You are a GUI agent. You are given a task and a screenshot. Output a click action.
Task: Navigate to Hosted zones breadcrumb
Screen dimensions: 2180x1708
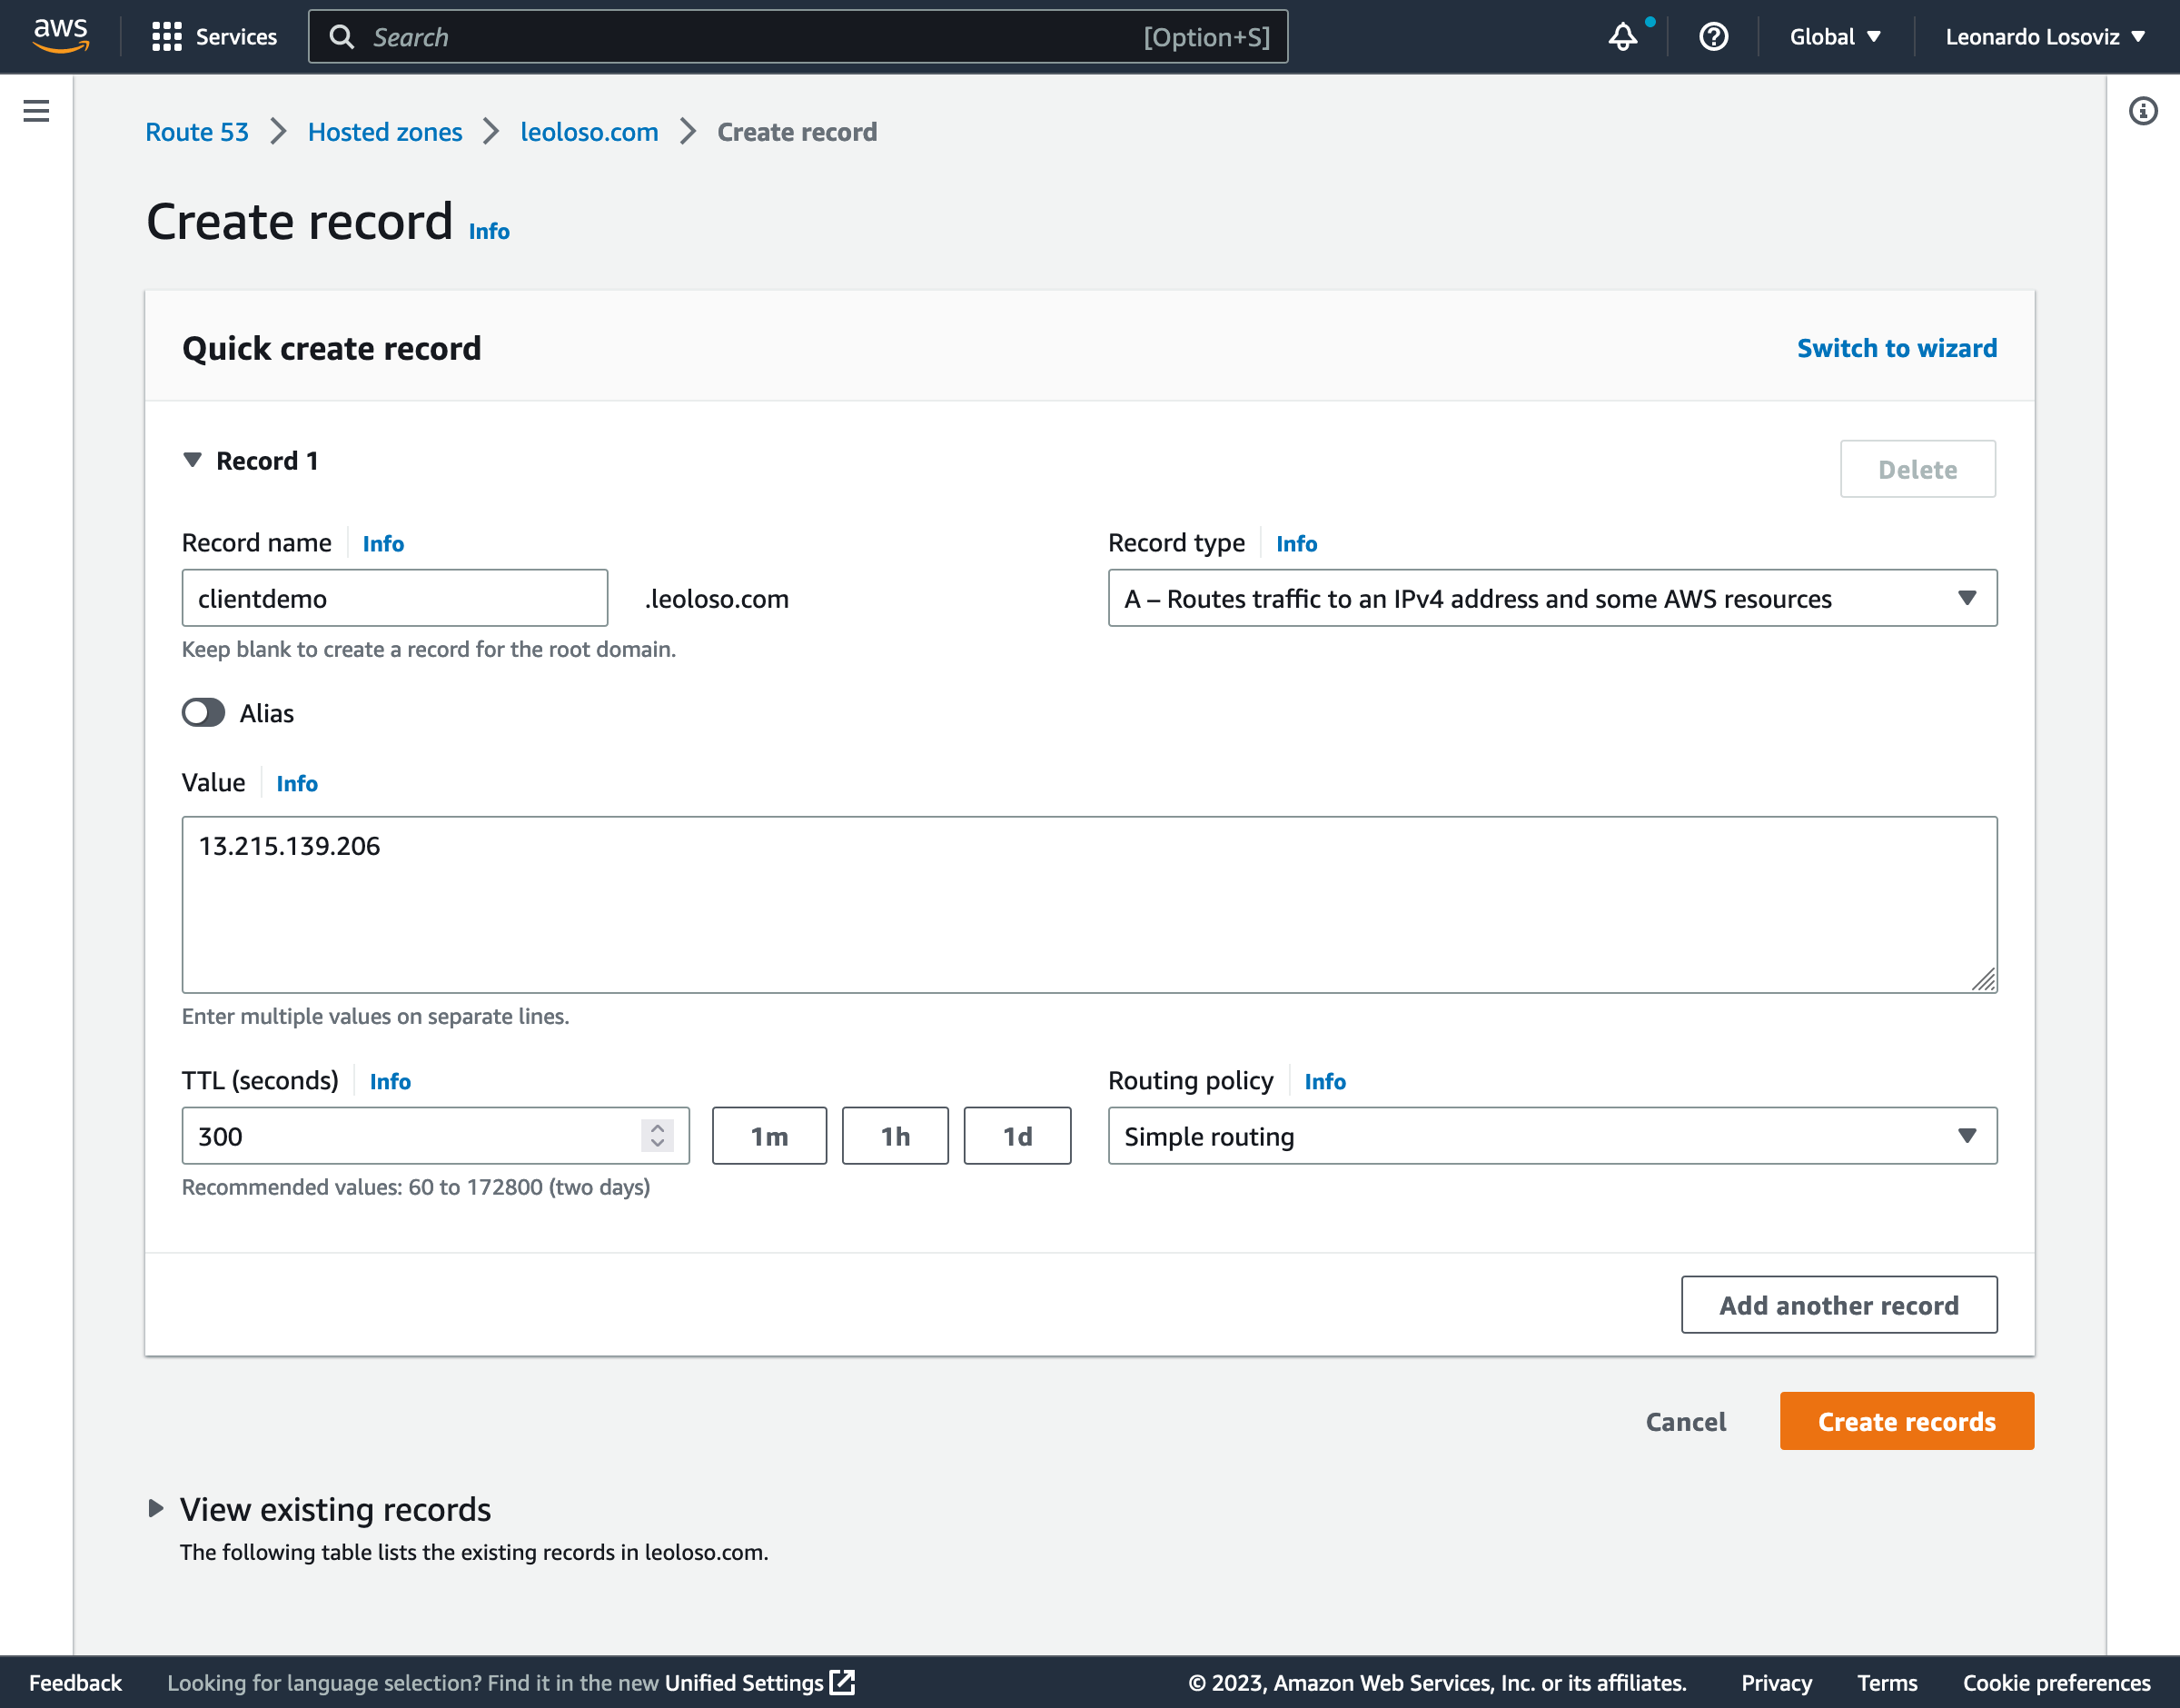tap(385, 131)
